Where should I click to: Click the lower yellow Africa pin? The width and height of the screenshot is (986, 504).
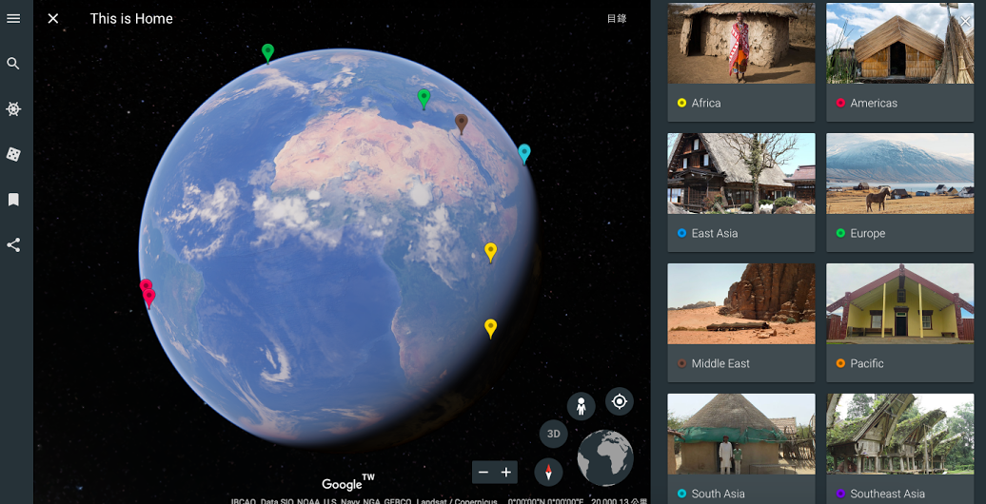pyautogui.click(x=491, y=328)
